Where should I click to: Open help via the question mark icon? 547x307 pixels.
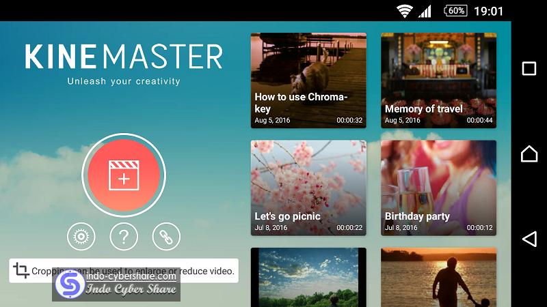(124, 236)
